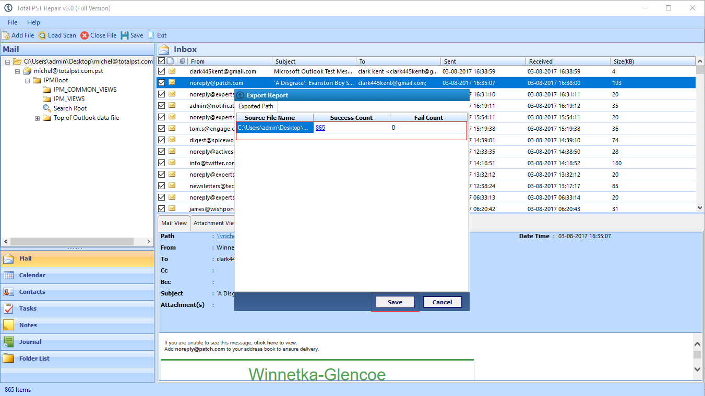The height and width of the screenshot is (396, 705).
Task: Click the item type column header icon
Action: tap(171, 61)
